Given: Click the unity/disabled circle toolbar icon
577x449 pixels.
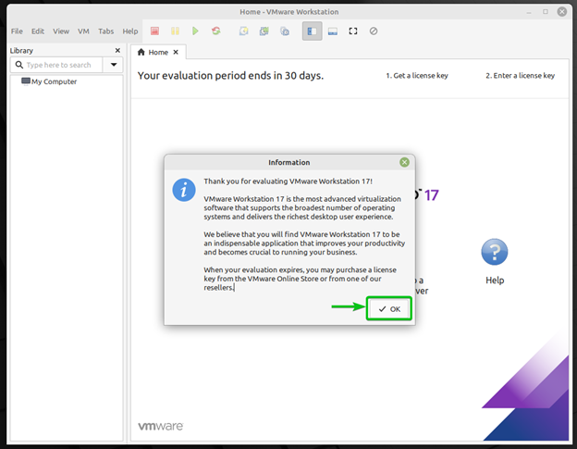Looking at the screenshot, I should tap(374, 31).
